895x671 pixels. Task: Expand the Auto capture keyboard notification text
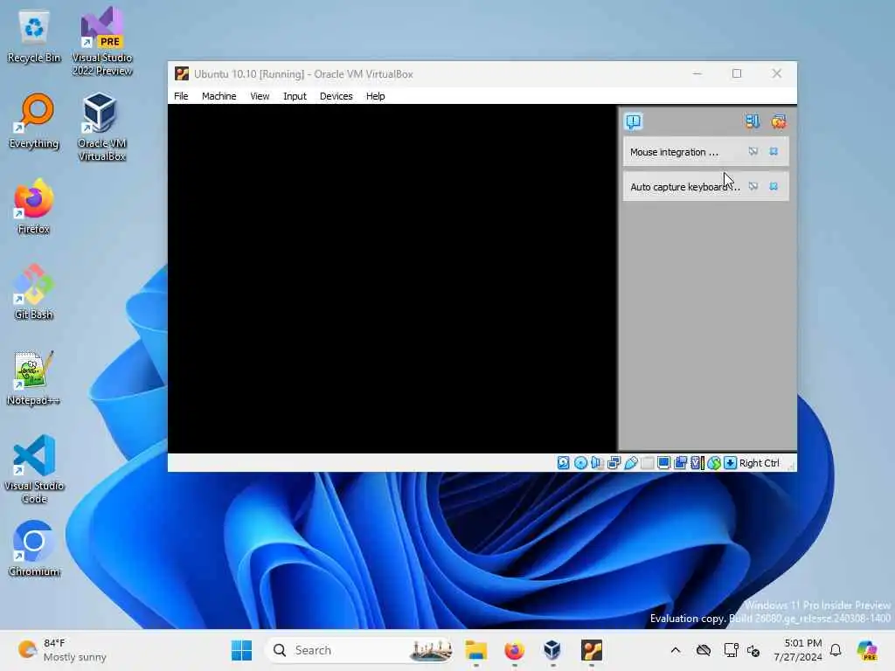pos(685,187)
